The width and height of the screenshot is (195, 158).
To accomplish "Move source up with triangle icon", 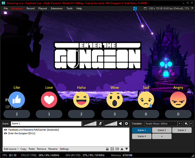I will (x=122, y=149).
